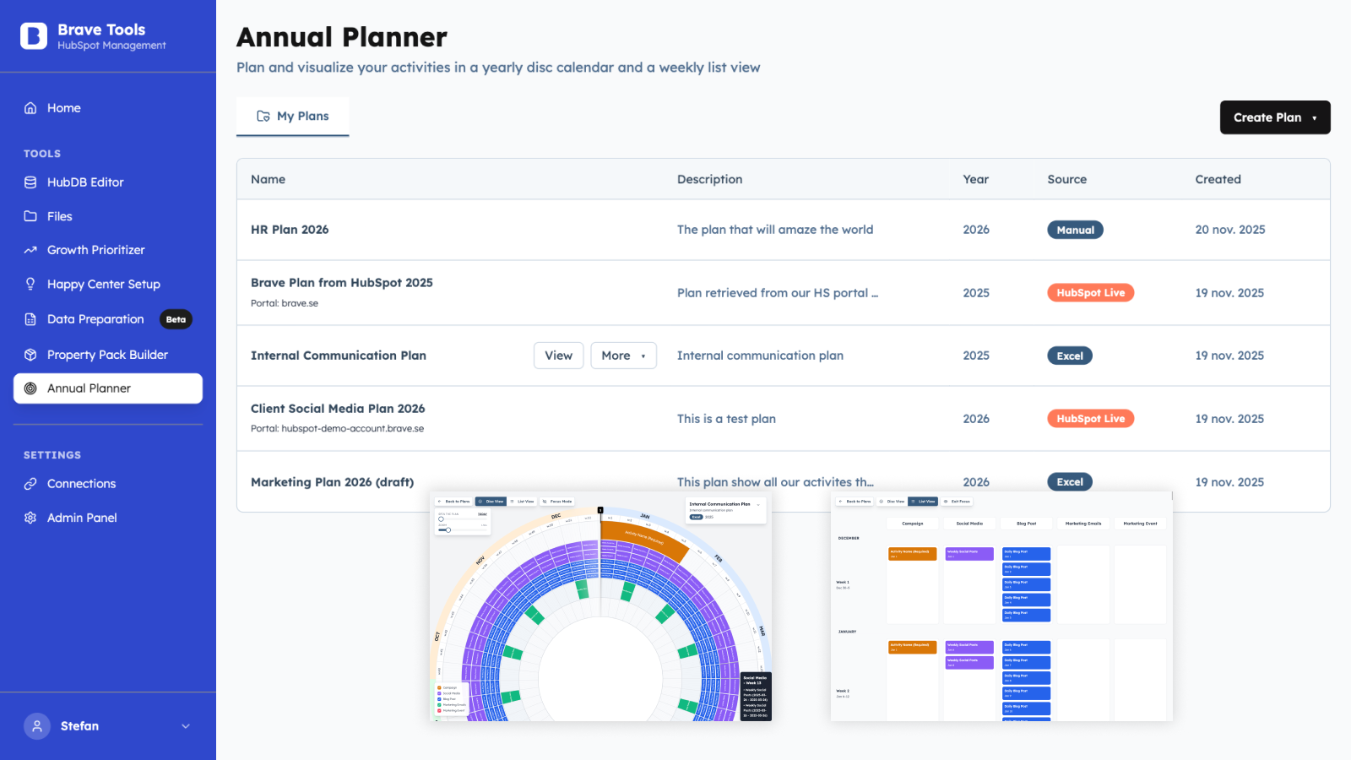This screenshot has width=1351, height=760.
Task: Open the Connections settings
Action: (80, 483)
